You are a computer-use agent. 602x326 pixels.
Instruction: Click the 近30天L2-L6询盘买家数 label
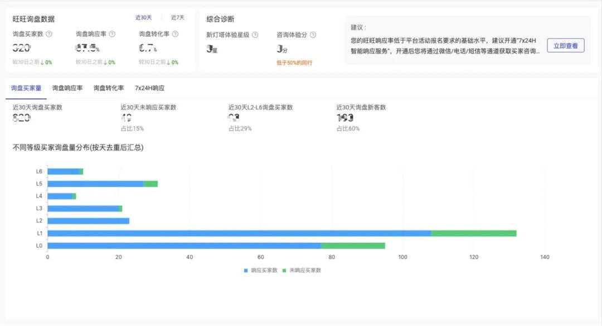261,107
